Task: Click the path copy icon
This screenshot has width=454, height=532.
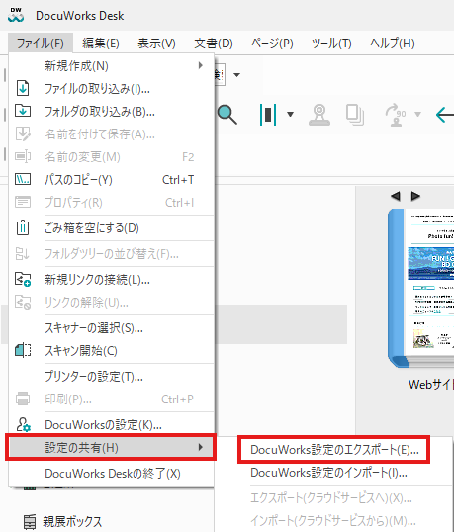Action: click(x=23, y=179)
